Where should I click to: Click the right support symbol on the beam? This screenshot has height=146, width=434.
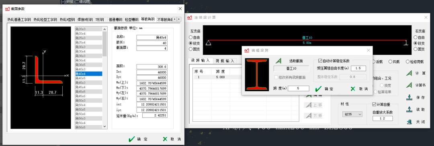[406, 43]
